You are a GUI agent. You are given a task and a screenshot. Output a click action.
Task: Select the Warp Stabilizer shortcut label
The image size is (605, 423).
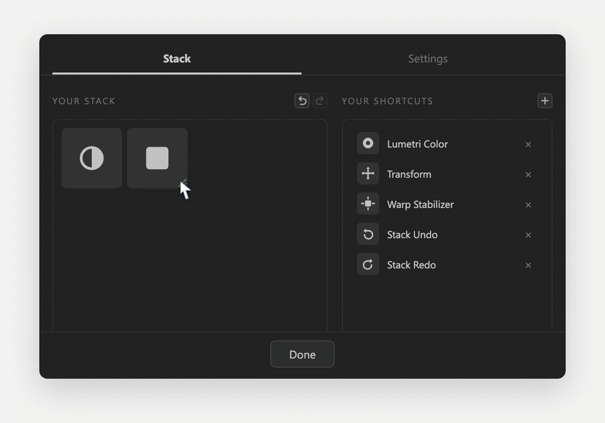pos(420,204)
